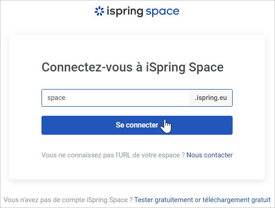
Task: Click "iSpring Space" at the heading's end
Action: tap(185, 67)
